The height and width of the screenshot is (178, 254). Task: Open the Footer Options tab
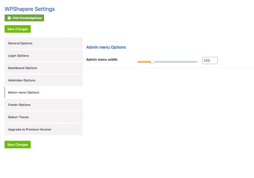[x=44, y=105]
